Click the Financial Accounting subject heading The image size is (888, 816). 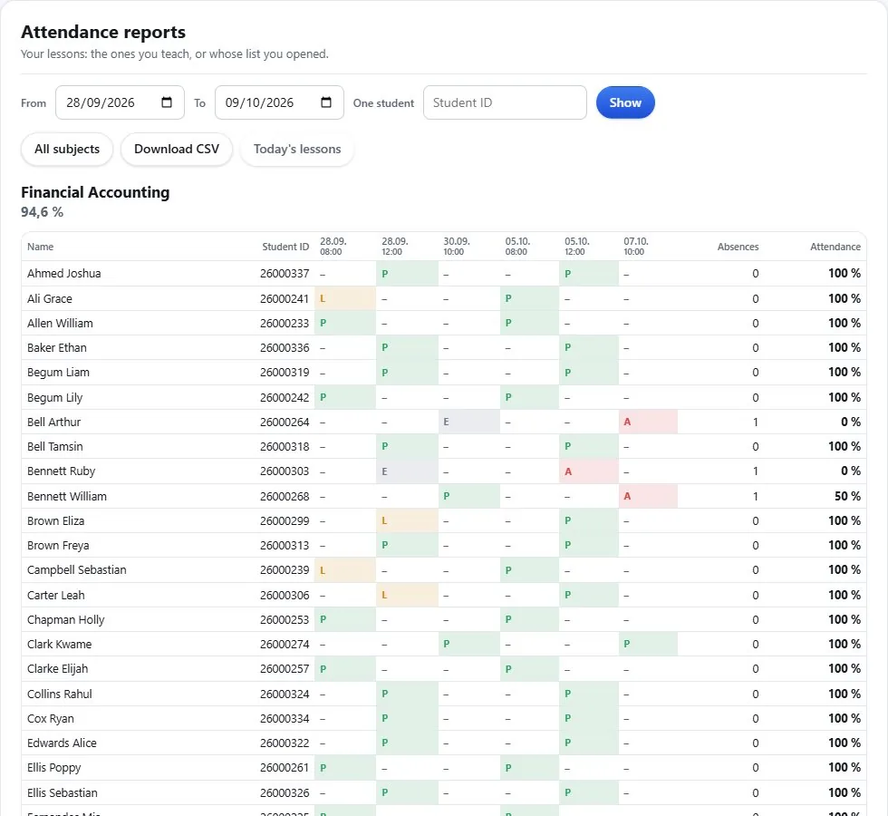(x=95, y=192)
